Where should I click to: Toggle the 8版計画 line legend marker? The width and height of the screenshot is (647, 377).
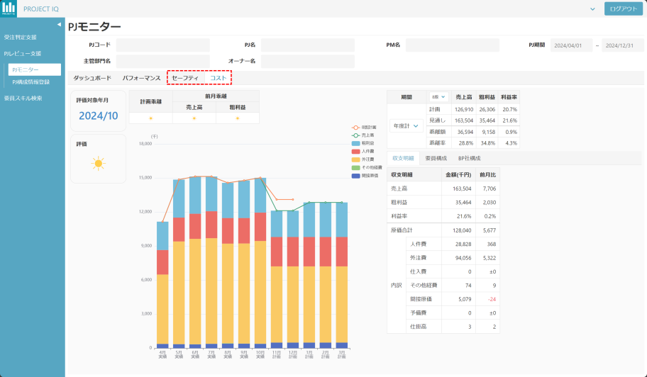click(x=355, y=128)
